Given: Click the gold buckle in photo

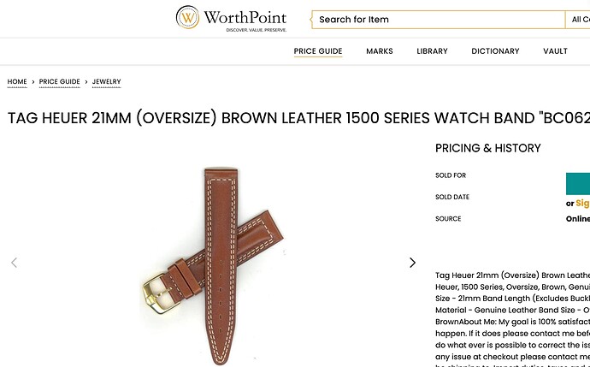Looking at the screenshot, I should [x=157, y=293].
